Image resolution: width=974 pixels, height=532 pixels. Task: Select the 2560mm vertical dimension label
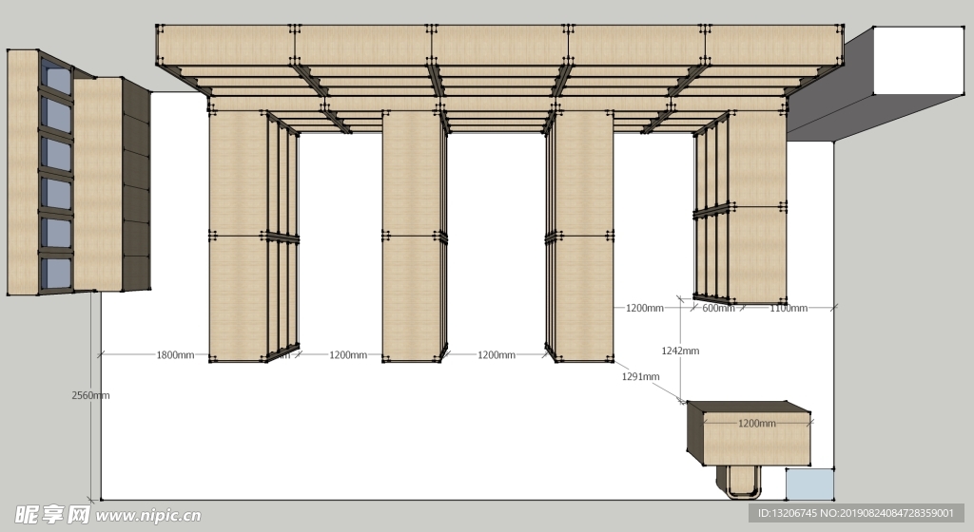coord(90,395)
